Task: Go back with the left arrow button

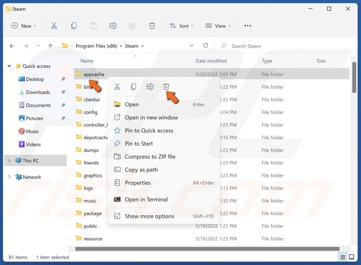Action: tap(12, 46)
